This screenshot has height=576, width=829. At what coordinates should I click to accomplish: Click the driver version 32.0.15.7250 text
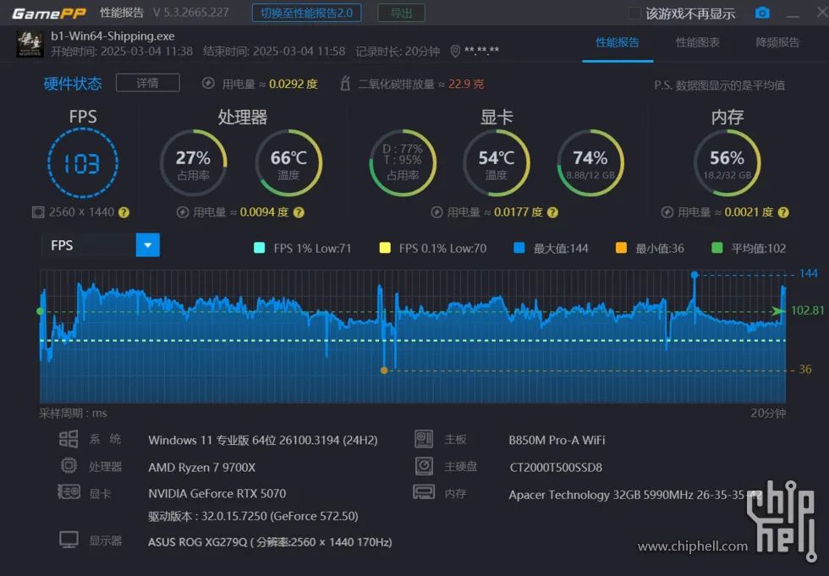(x=253, y=516)
